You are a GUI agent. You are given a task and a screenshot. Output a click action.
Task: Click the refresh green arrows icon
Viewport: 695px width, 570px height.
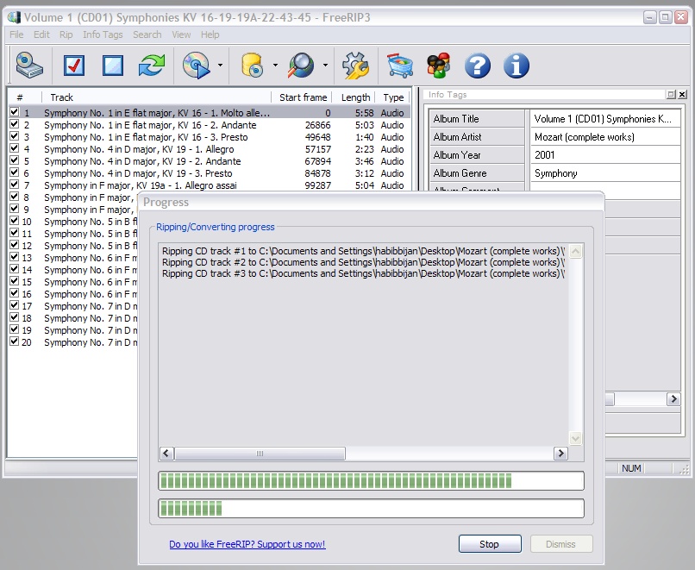coord(152,66)
